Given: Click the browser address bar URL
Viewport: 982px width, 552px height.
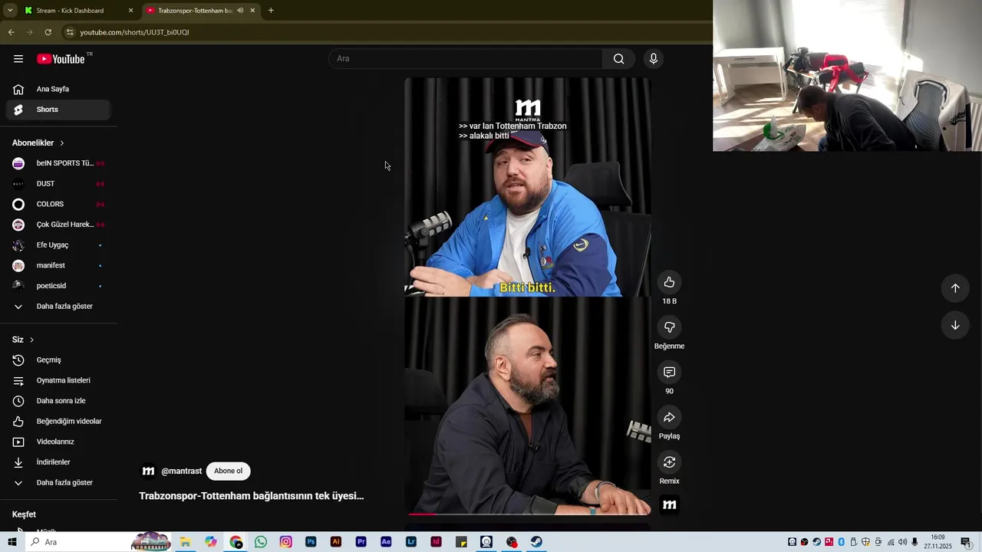Looking at the screenshot, I should pyautogui.click(x=134, y=32).
